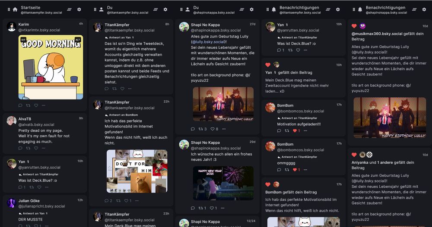This screenshot has width=432, height=227.
Task: Repost Shapi's frohes neues Jahr post
Action: (x=203, y=208)
